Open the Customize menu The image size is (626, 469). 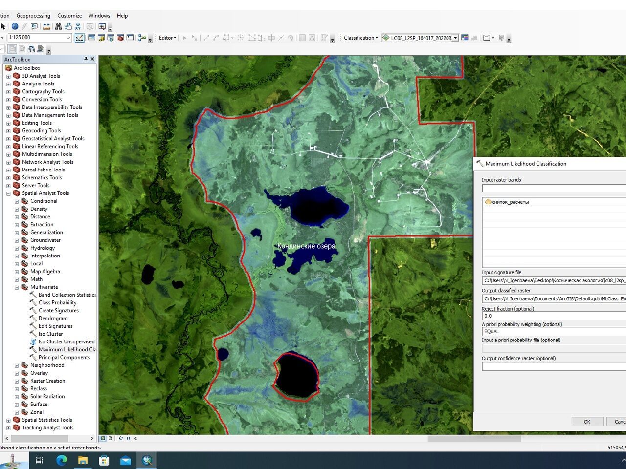click(69, 16)
